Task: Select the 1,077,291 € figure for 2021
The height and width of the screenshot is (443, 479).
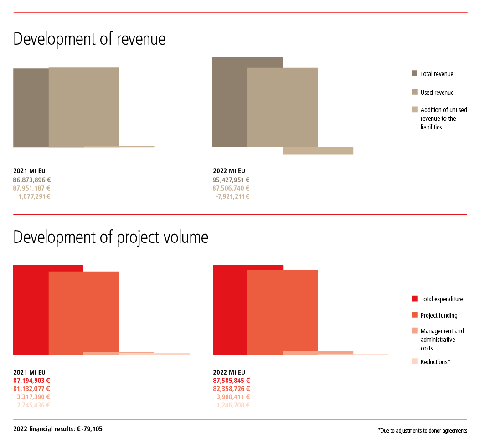Action: [34, 196]
